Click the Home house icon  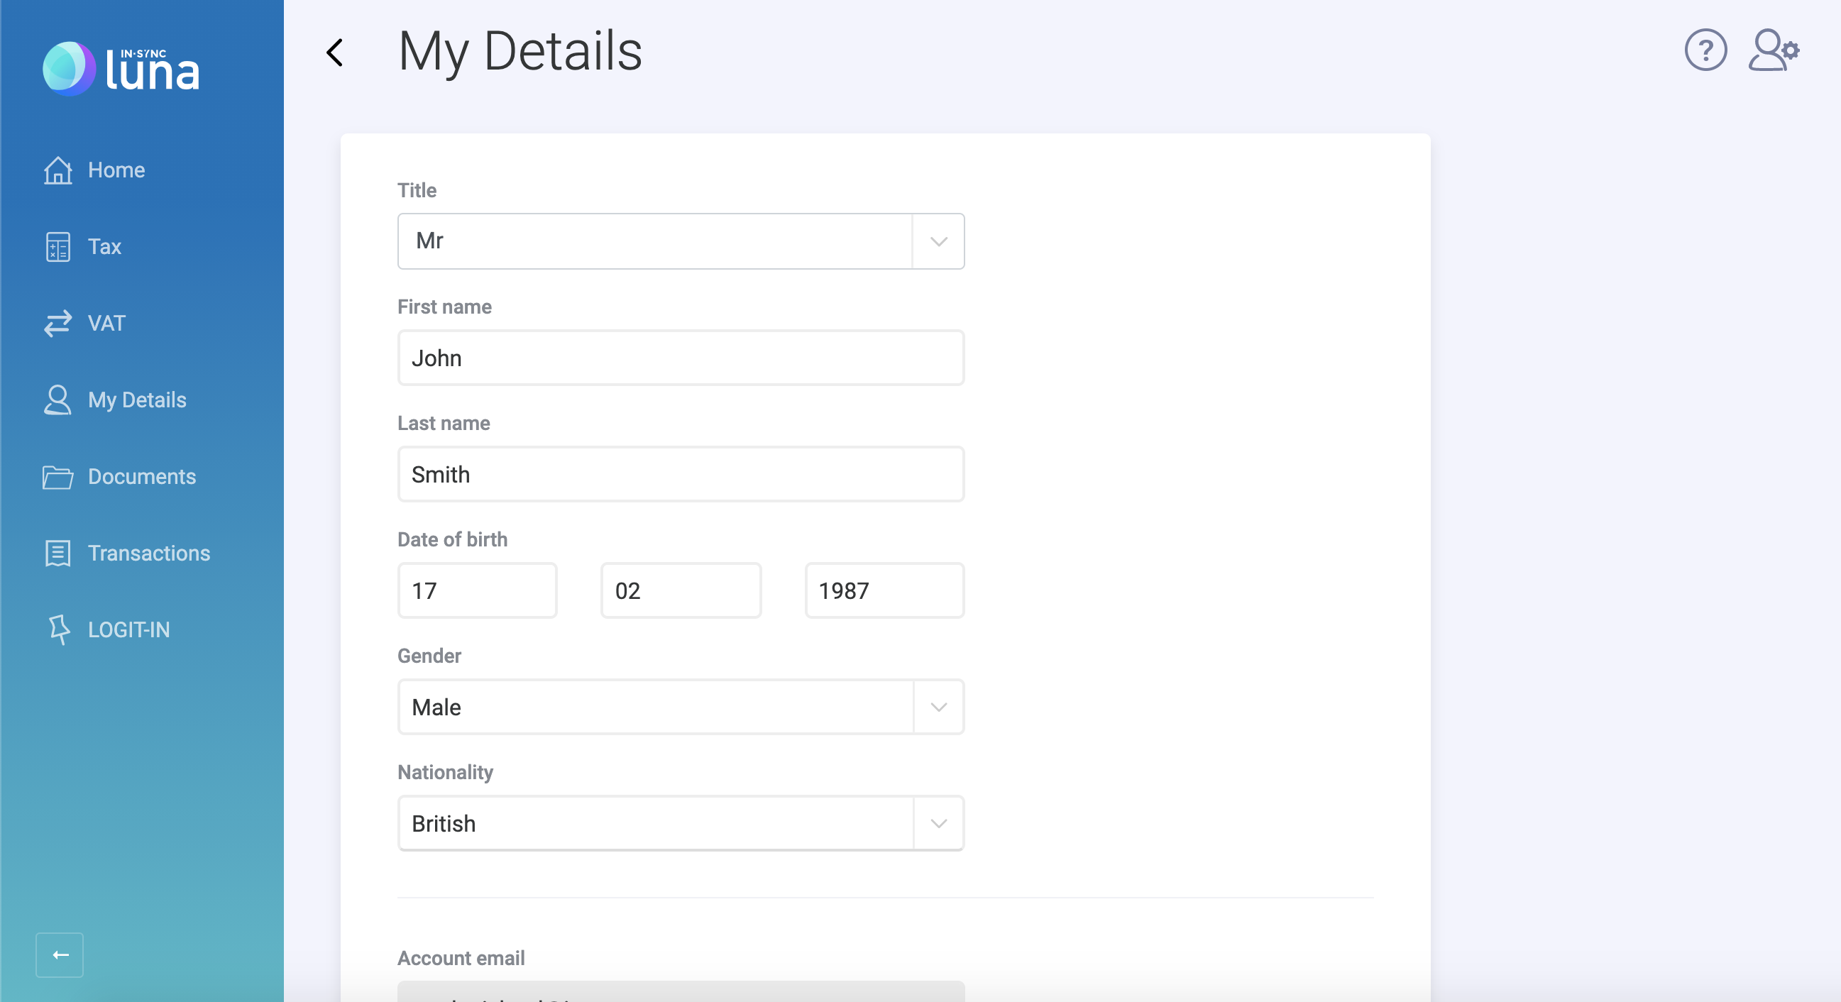[58, 170]
